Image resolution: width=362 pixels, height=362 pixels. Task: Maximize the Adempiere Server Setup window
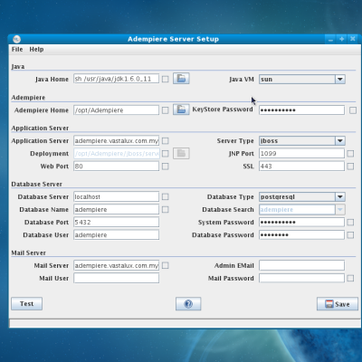342,39
